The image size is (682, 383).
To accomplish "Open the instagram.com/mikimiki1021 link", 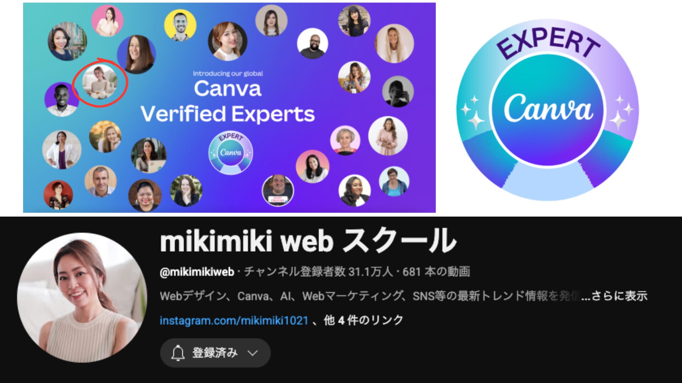I will pyautogui.click(x=234, y=321).
